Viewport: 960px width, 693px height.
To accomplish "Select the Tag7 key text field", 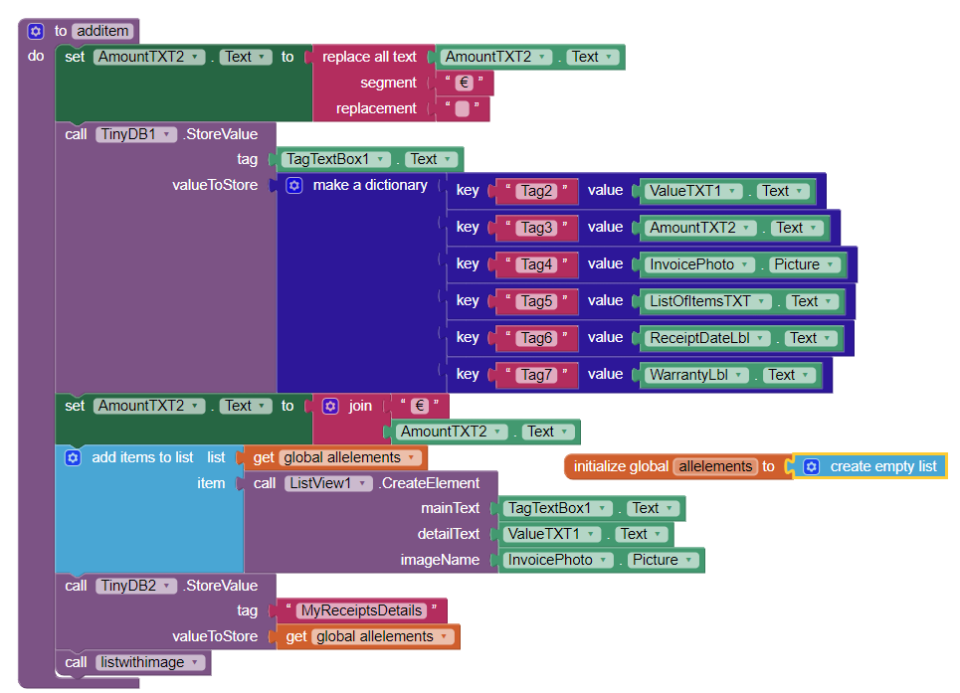I will click(536, 375).
